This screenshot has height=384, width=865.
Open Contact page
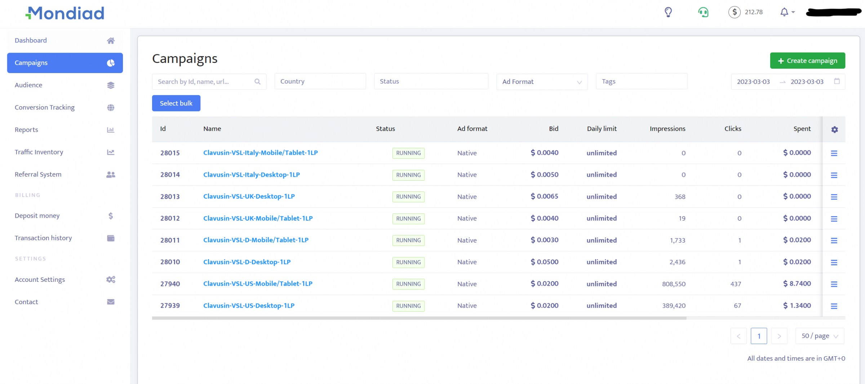(65, 302)
